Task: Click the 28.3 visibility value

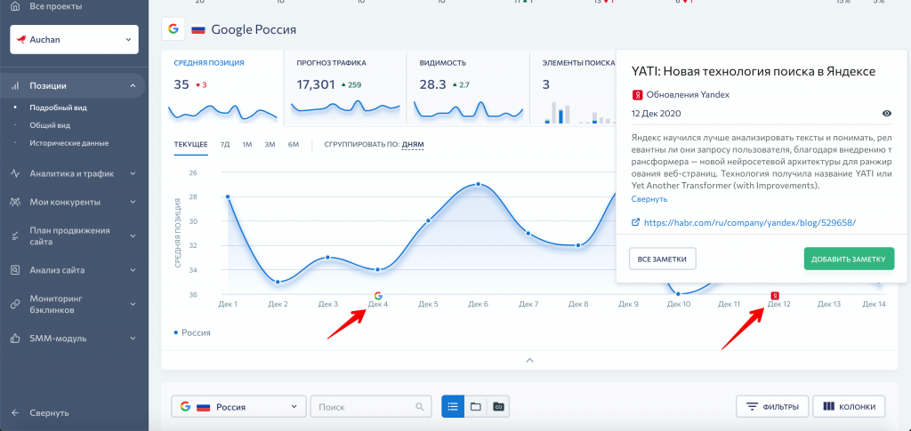Action: tap(433, 84)
